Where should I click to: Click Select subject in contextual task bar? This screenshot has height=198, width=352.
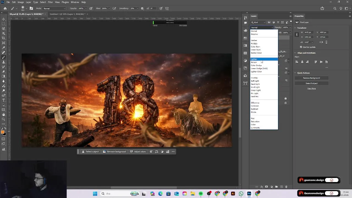(90, 152)
